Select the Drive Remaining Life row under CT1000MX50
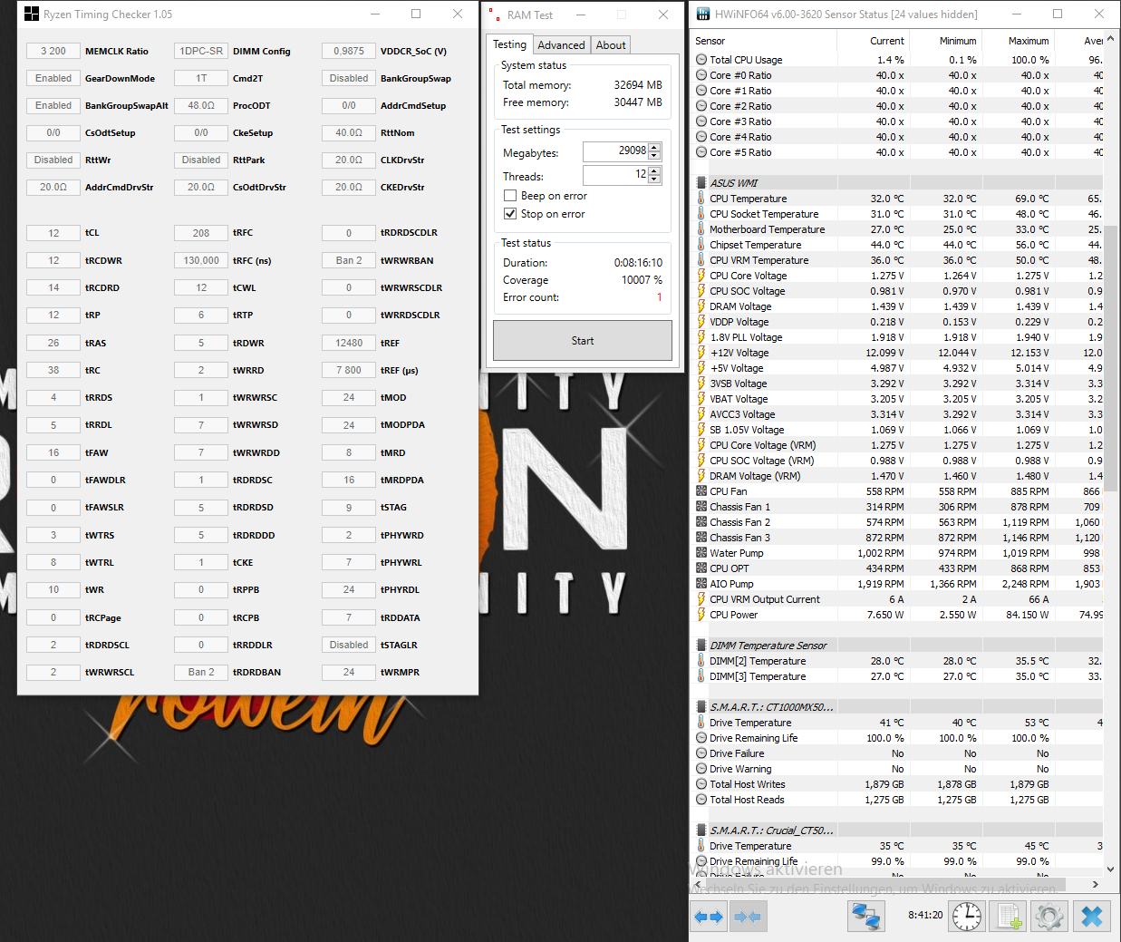 coord(897,738)
